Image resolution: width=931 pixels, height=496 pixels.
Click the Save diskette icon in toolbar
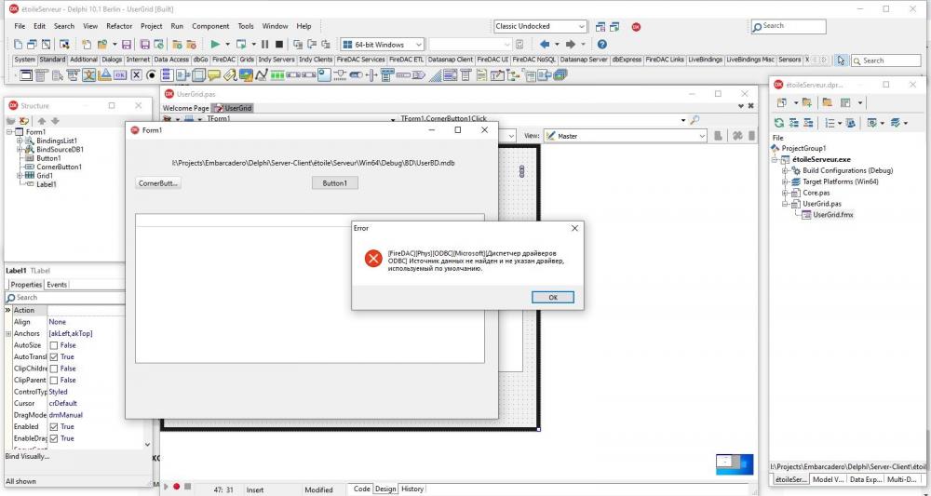[127, 45]
